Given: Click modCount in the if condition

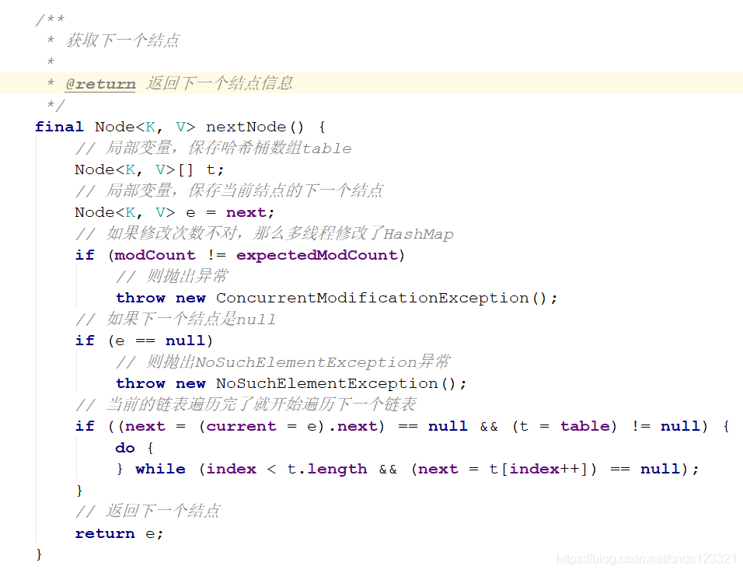Looking at the screenshot, I should pyautogui.click(x=155, y=256).
